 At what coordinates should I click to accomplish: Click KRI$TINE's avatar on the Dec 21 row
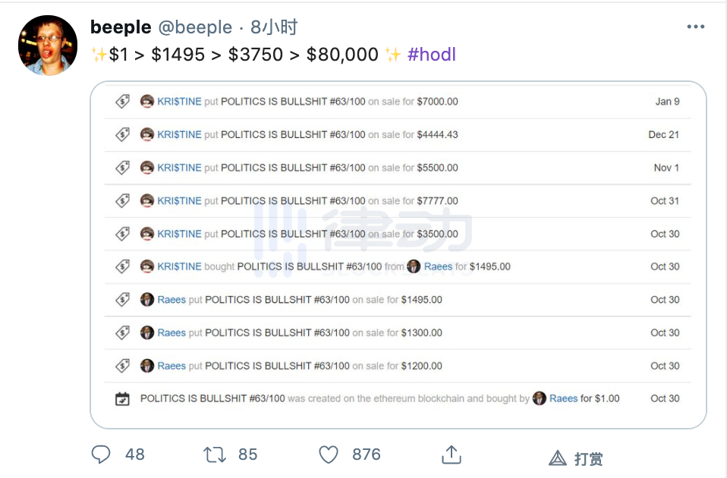(x=147, y=134)
